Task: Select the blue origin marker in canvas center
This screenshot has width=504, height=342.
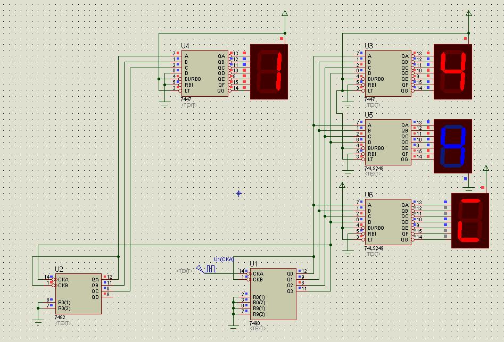Action: pos(238,194)
